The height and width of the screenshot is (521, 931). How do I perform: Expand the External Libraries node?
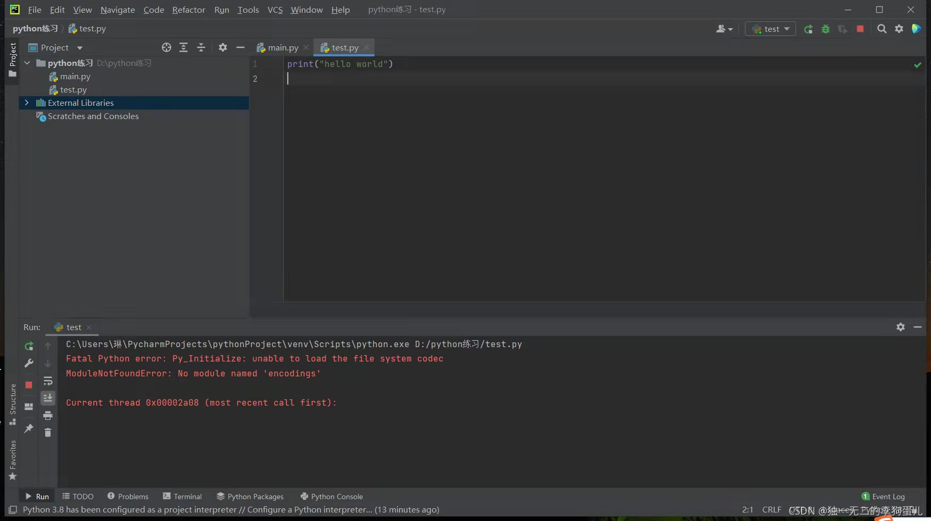27,103
